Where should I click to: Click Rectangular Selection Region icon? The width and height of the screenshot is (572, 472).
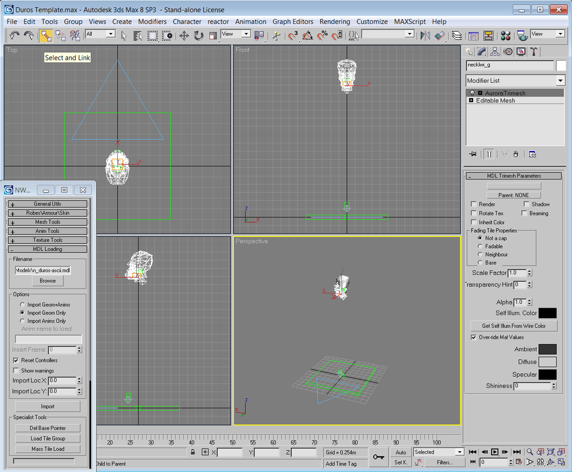[x=152, y=35]
